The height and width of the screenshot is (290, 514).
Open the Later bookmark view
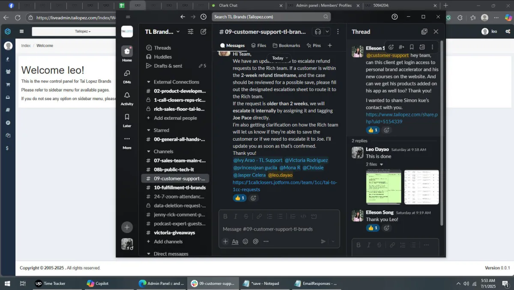coord(127,120)
